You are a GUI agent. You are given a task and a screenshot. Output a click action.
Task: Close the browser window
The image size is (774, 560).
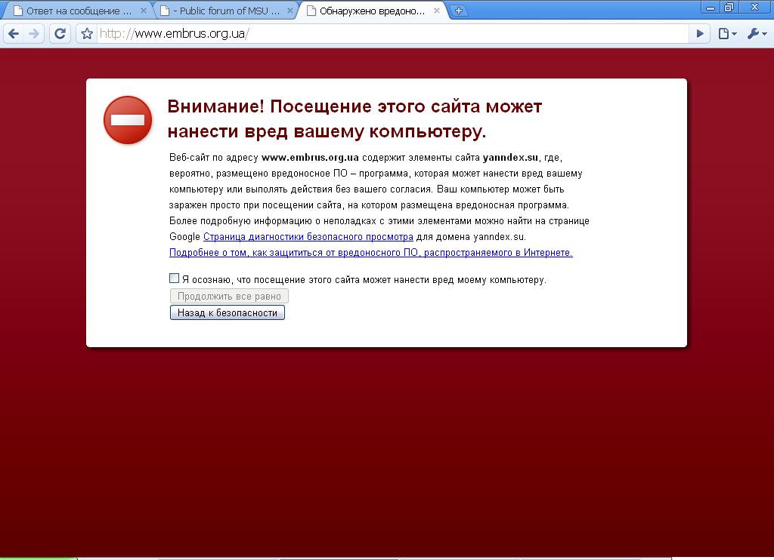[x=754, y=8]
